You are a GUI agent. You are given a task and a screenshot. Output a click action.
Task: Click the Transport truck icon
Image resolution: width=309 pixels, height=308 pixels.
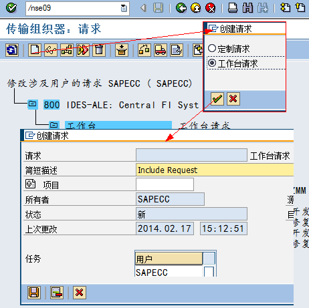[161, 50]
